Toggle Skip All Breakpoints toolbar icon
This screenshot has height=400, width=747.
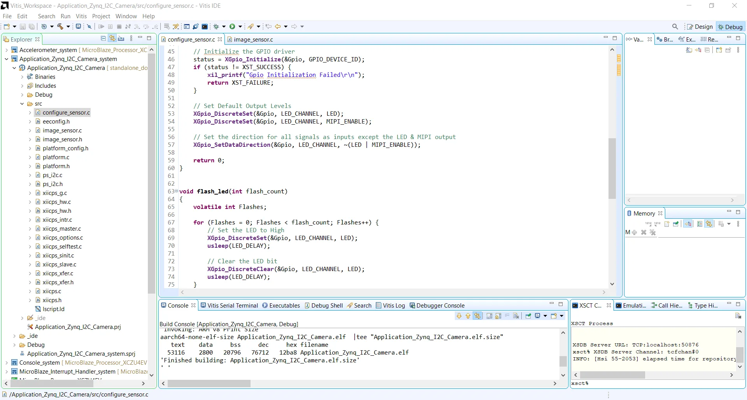pos(89,26)
